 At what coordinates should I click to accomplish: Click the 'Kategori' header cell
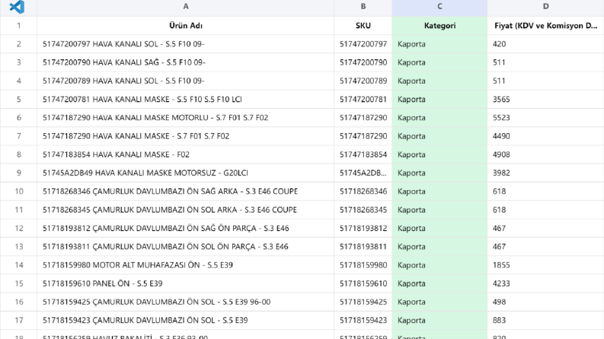click(439, 25)
